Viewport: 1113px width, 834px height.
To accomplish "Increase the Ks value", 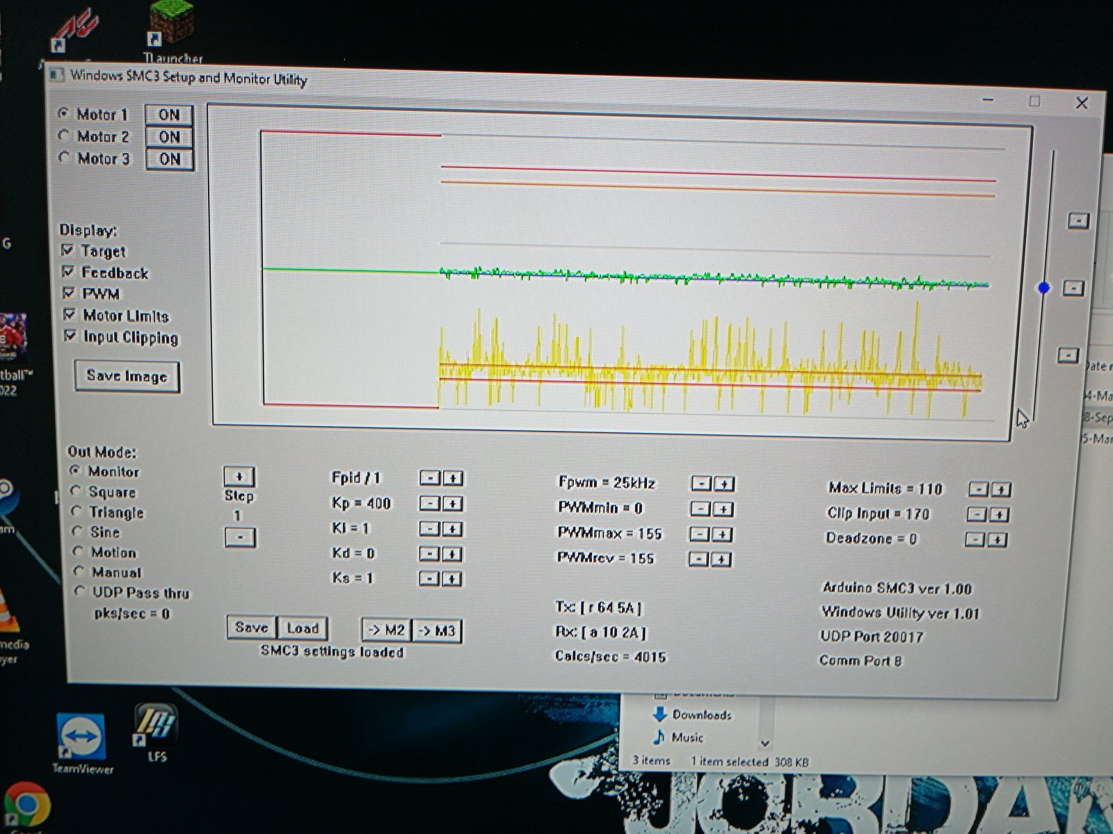I will pyautogui.click(x=453, y=578).
